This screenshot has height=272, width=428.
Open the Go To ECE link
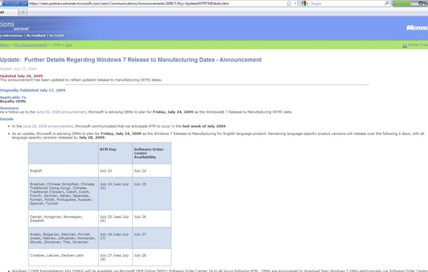[x=56, y=36]
